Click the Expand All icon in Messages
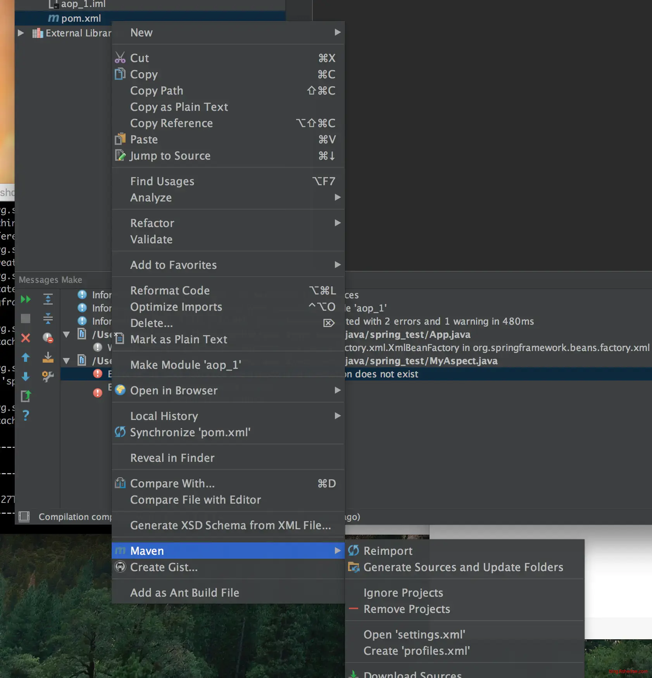652x678 pixels. pyautogui.click(x=48, y=299)
